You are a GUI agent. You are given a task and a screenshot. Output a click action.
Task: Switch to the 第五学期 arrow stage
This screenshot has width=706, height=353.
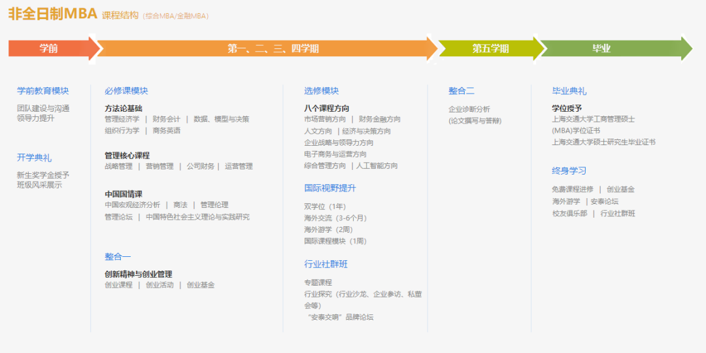click(490, 48)
